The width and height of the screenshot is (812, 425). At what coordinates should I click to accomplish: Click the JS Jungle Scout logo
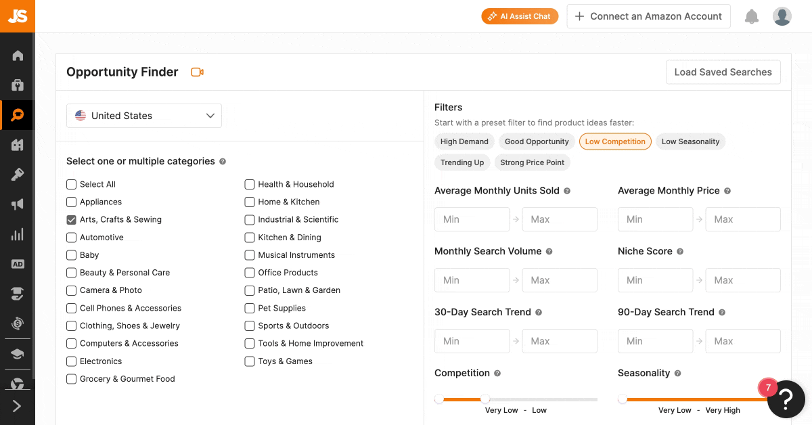tap(18, 16)
